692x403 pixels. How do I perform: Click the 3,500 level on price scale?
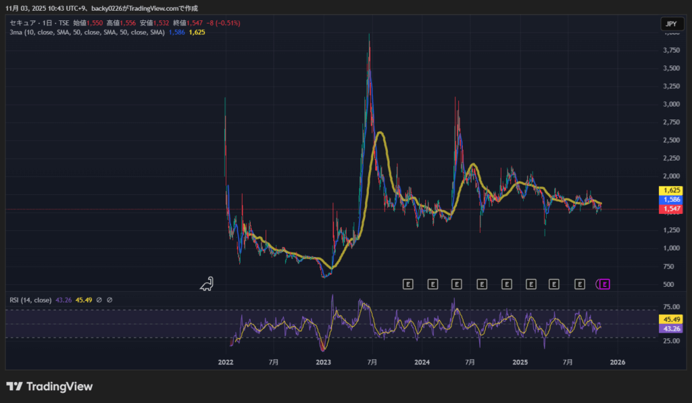click(x=671, y=68)
